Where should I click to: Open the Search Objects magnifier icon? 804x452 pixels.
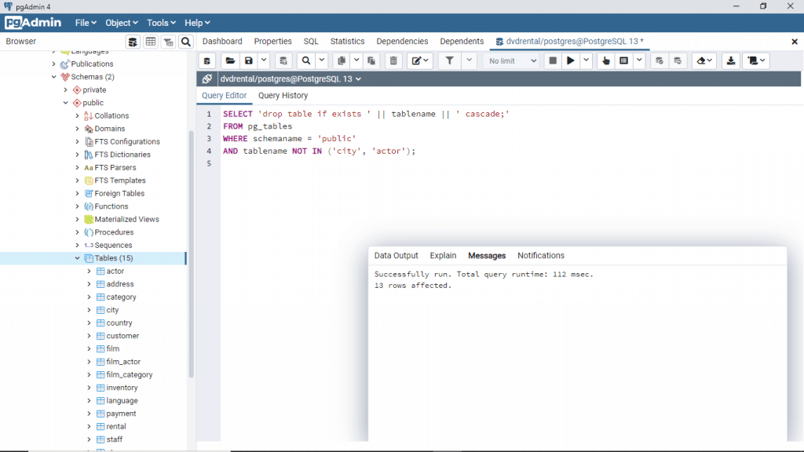click(186, 42)
